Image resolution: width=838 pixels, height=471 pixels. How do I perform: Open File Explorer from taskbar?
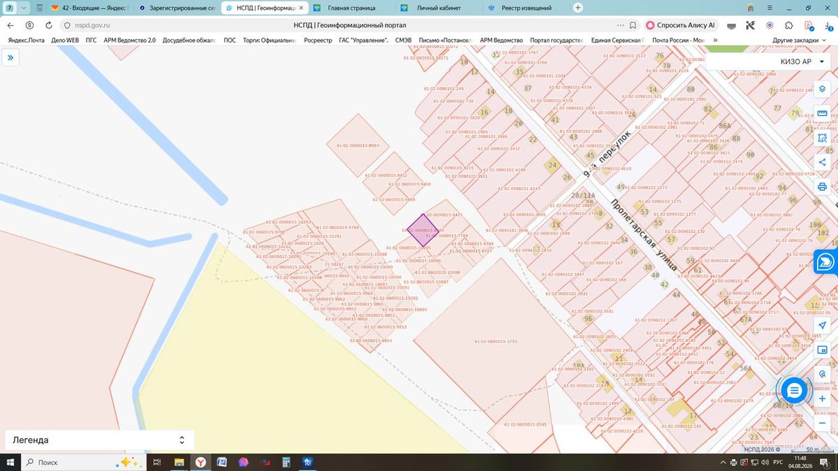tap(179, 462)
